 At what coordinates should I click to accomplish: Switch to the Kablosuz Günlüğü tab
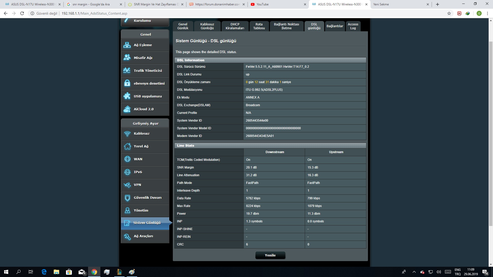[x=207, y=26]
